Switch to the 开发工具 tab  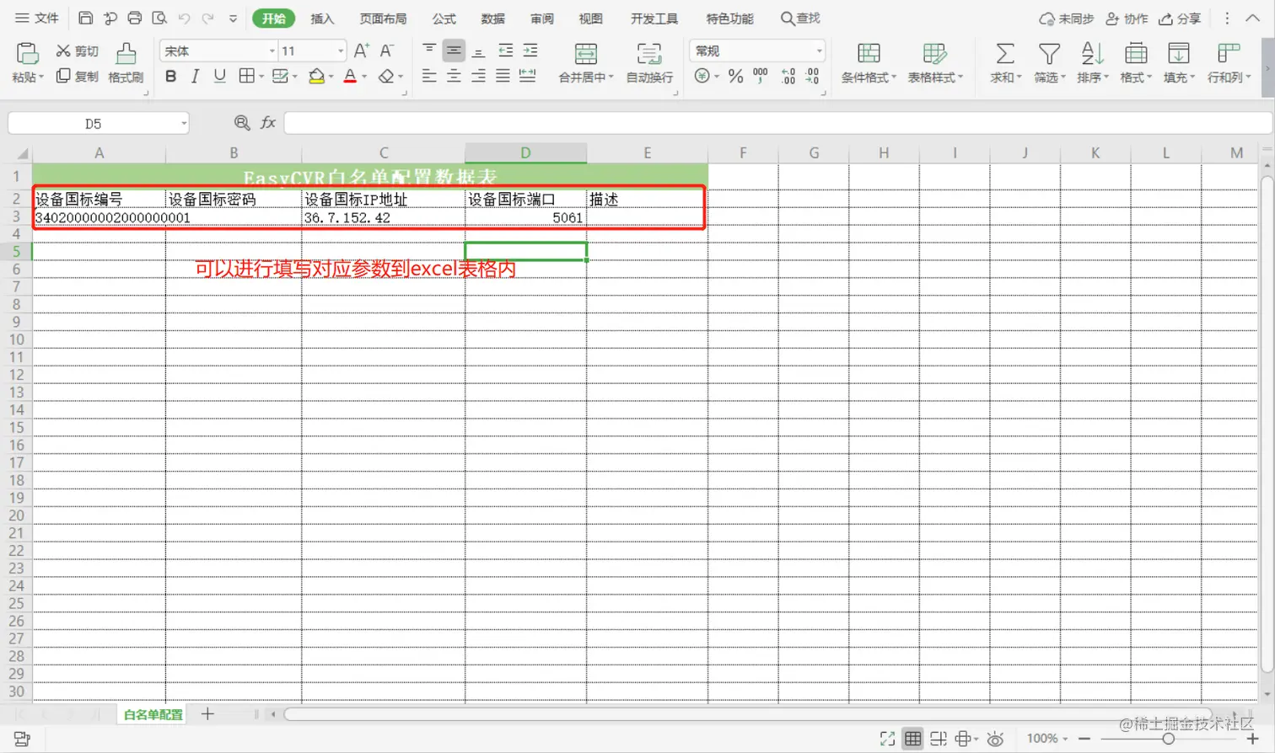[654, 19]
